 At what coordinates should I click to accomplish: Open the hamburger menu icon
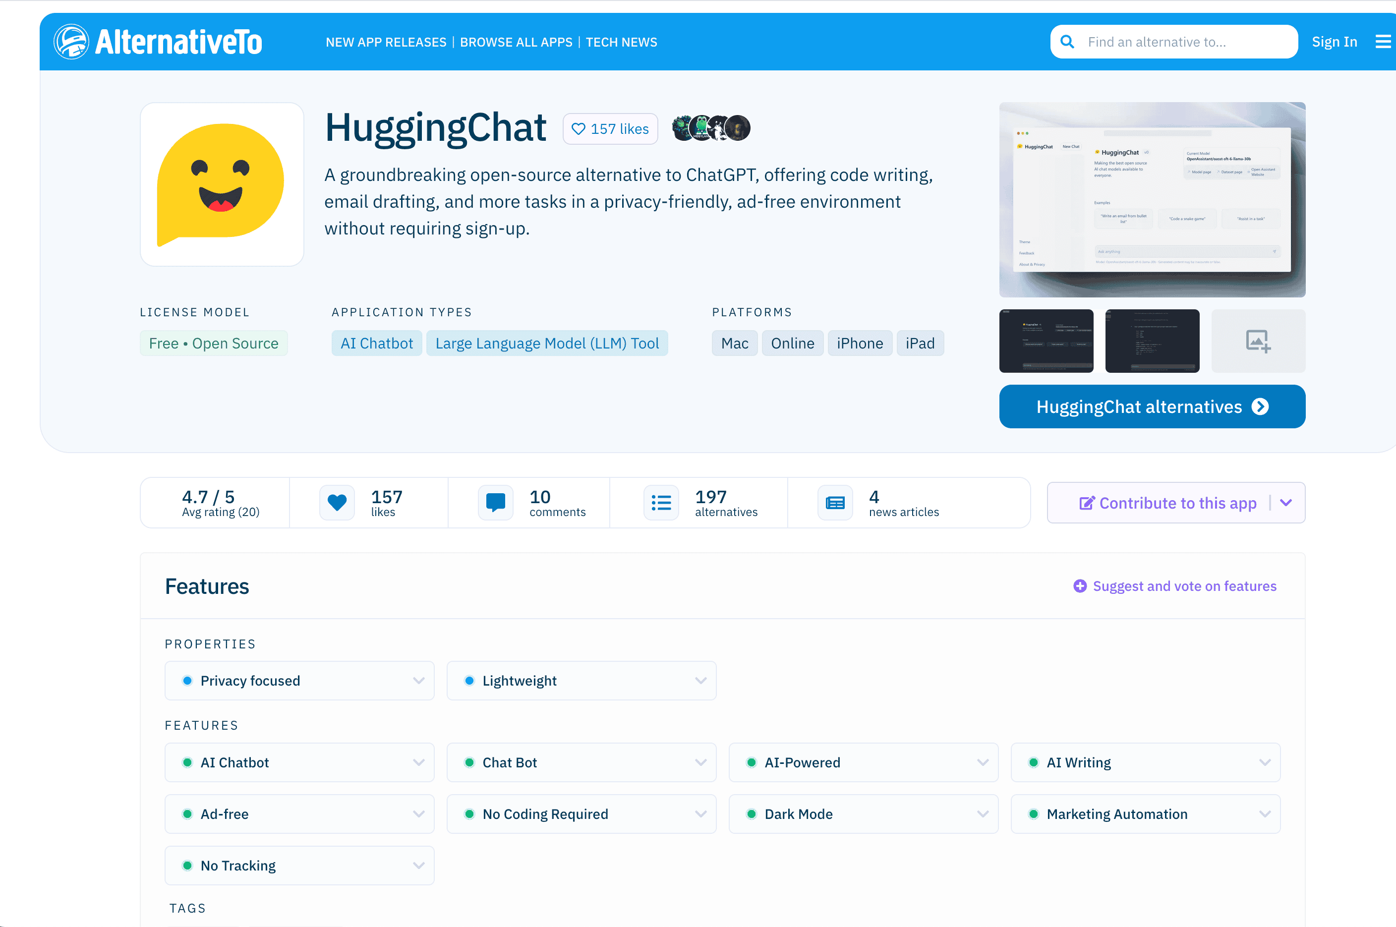[x=1383, y=42]
